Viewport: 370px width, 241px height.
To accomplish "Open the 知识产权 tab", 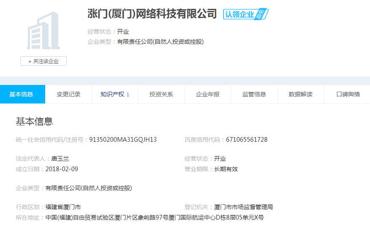I will click(x=114, y=94).
